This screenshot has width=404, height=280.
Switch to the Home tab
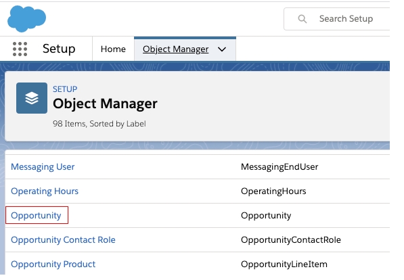[x=113, y=49]
